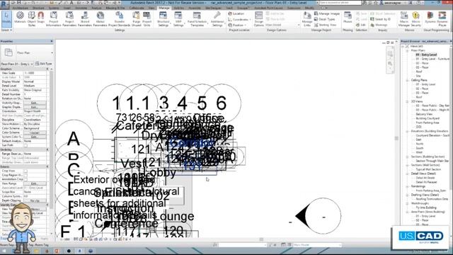
Task: Click Starting View
Action: [x=326, y=25]
